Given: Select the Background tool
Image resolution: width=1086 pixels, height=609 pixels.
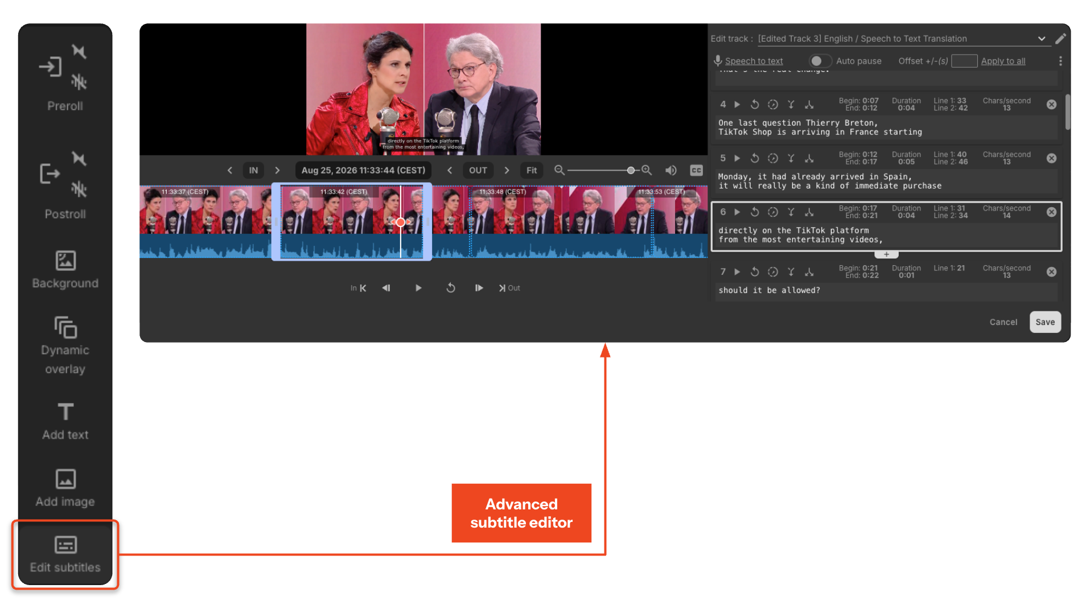Looking at the screenshot, I should pos(65,270).
